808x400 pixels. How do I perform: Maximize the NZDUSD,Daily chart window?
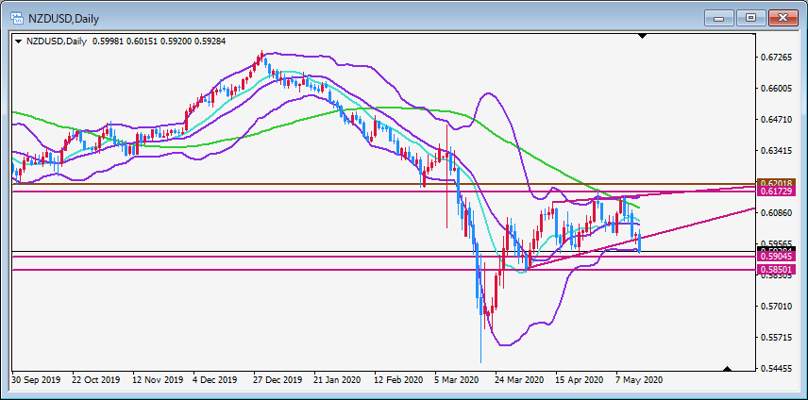750,19
